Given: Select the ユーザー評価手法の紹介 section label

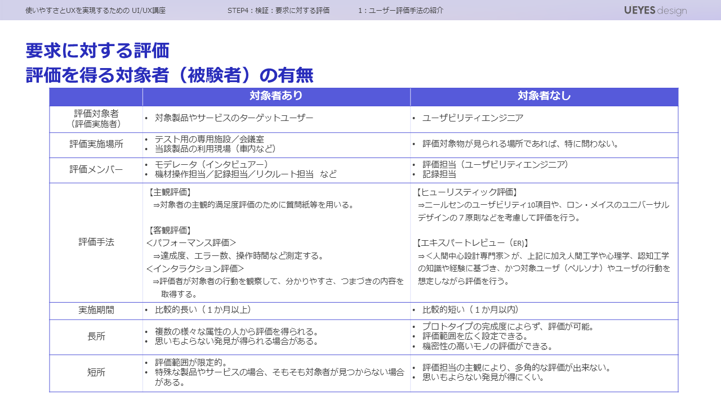Looking at the screenshot, I should click(x=400, y=11).
